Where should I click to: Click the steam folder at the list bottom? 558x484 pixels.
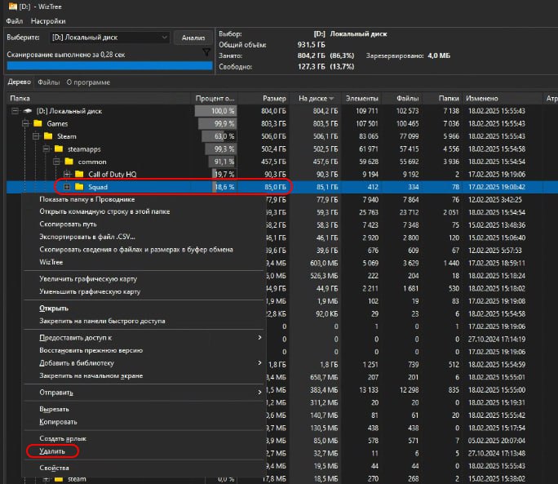[x=77, y=479]
